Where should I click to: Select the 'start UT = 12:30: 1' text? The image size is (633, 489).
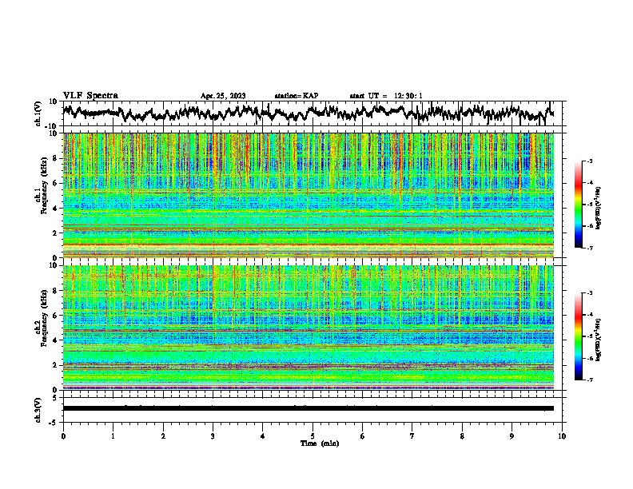click(x=386, y=96)
